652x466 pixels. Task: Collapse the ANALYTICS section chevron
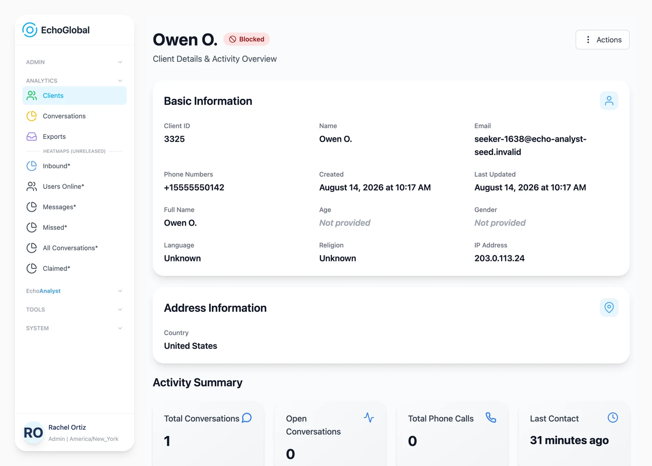click(120, 81)
